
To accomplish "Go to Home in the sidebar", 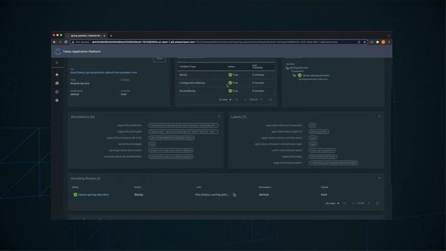I will [57, 75].
